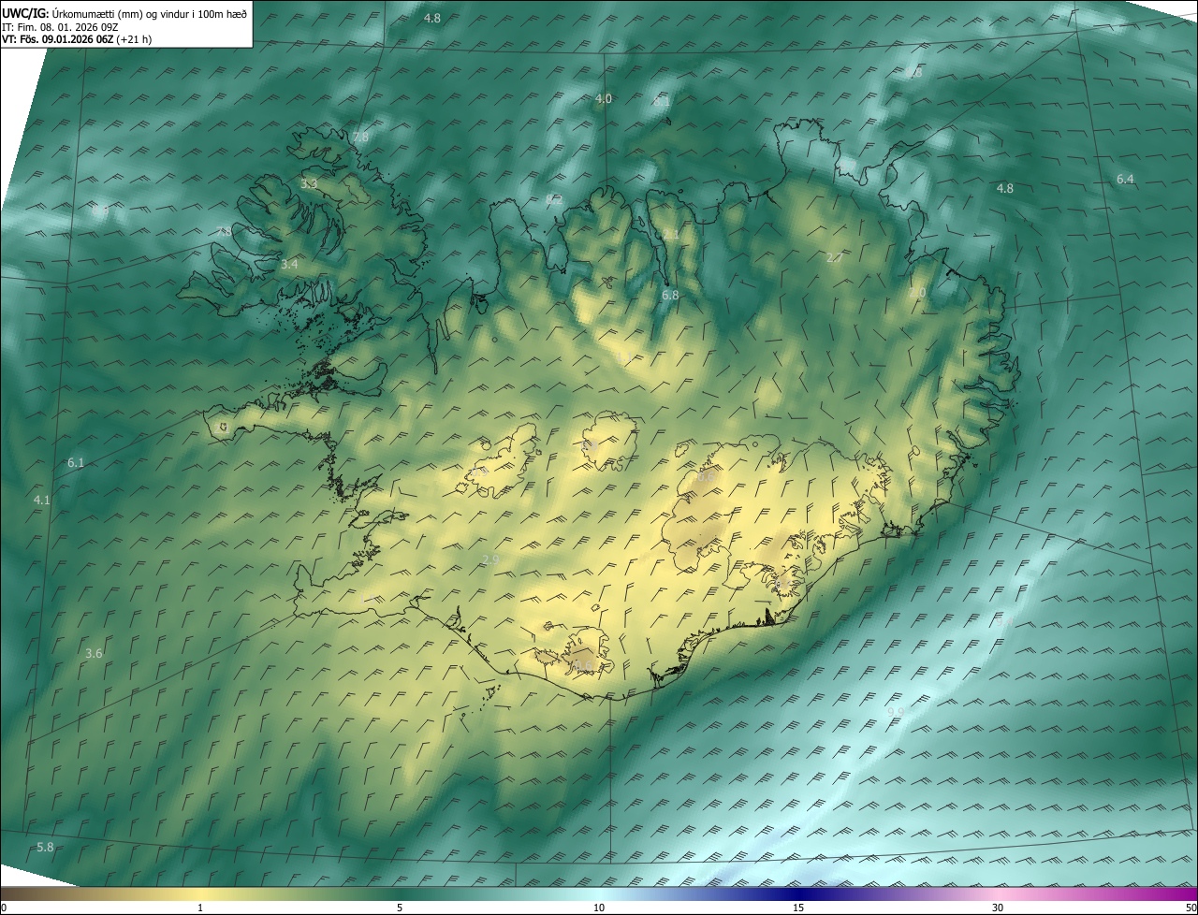1198x915 pixels.
Task: Click the 50 tick on the color scale
Action: tap(1191, 908)
